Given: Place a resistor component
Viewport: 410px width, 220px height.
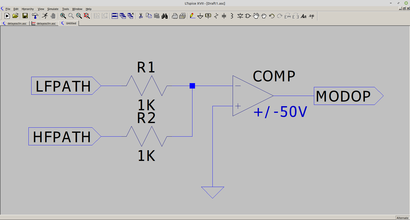Looking at the screenshot, I should (216, 16).
